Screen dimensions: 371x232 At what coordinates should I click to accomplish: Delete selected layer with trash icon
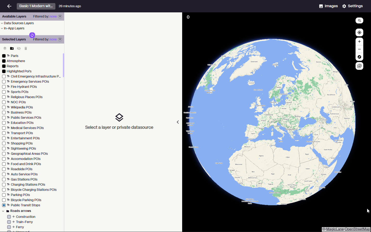click(26, 48)
